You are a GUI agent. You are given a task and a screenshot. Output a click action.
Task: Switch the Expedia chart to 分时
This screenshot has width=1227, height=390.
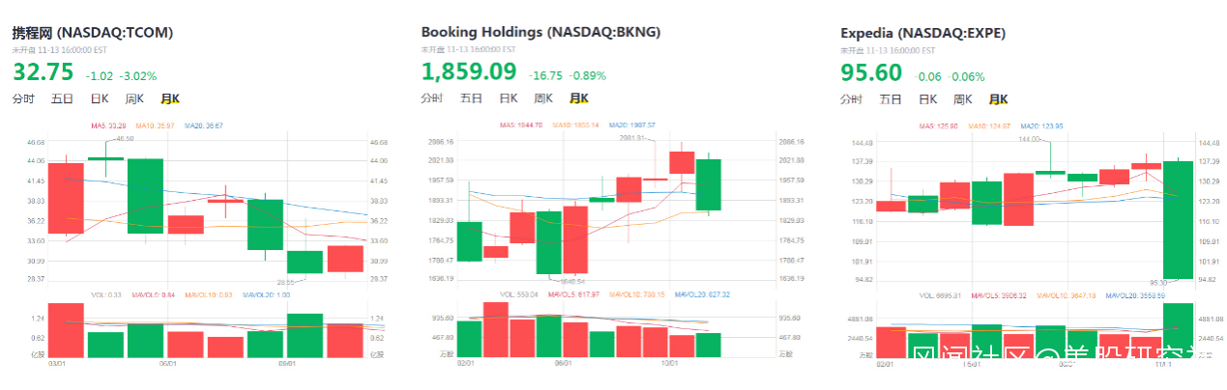851,98
